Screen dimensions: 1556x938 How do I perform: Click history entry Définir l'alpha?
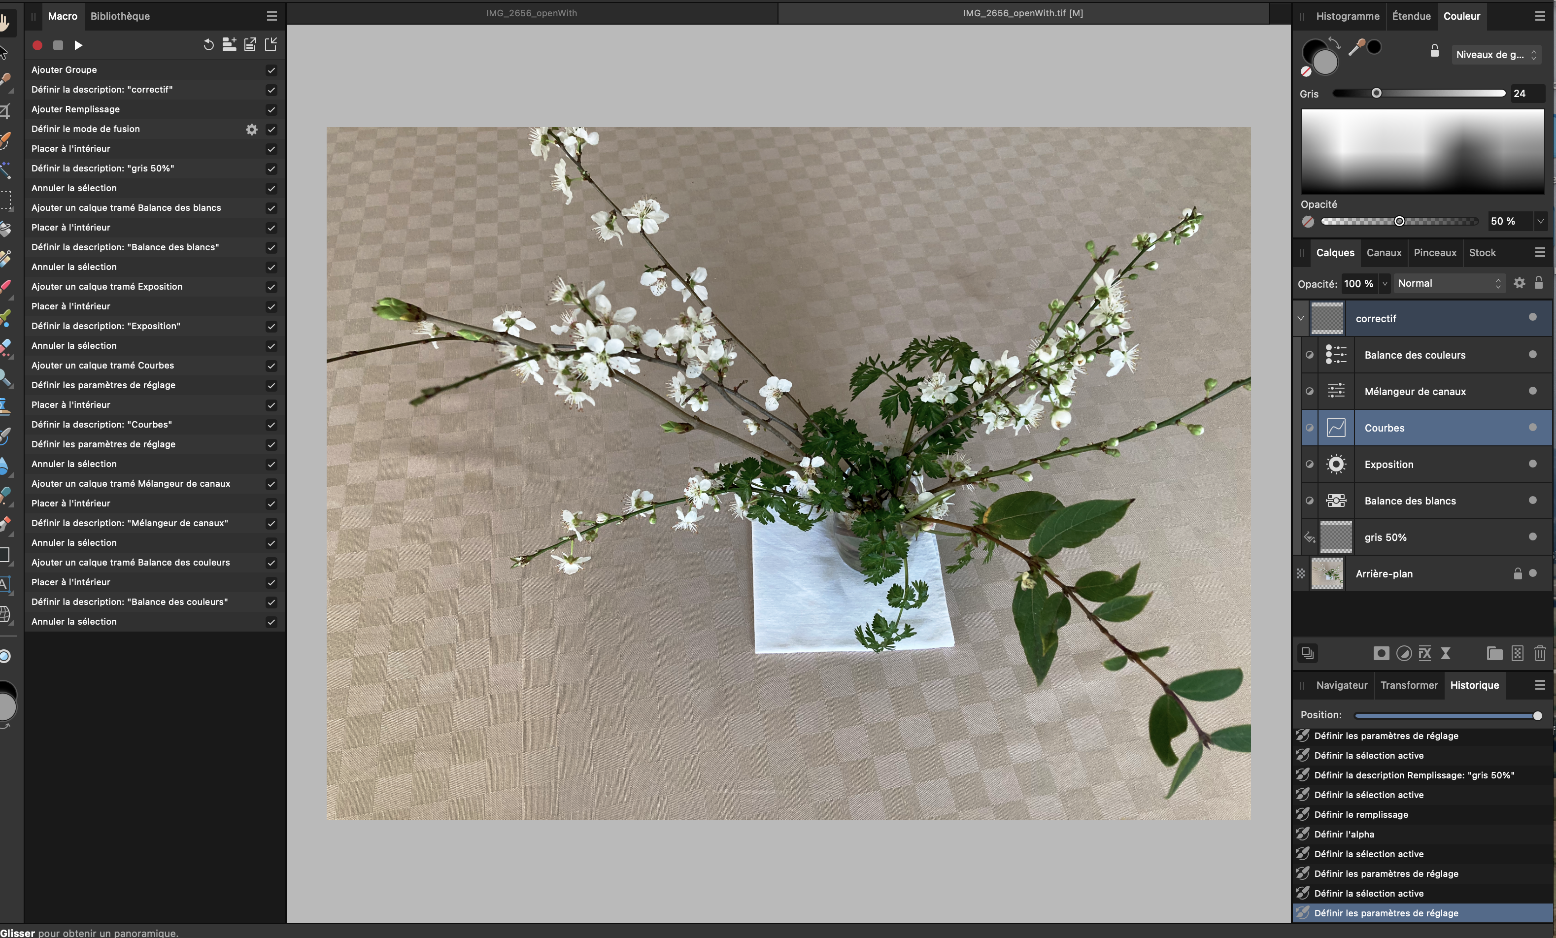click(1344, 835)
